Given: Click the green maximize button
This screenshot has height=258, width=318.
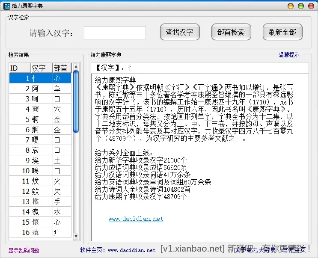Looking at the screenshot, I should pyautogui.click(x=301, y=6).
